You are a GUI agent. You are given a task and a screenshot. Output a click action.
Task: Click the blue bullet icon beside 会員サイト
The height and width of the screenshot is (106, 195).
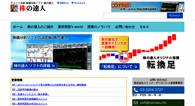click(58, 3)
